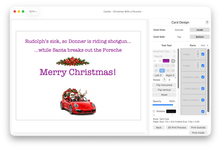
Task: Enable the Shadow checkbox
Action: [154, 111]
